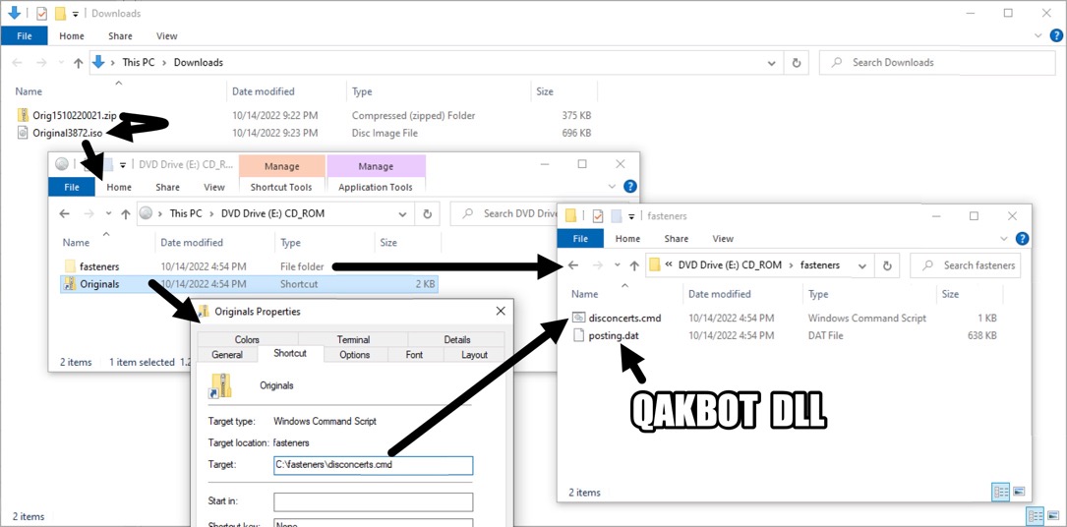Open recent locations dropdown in DVD Drive window

click(x=108, y=213)
